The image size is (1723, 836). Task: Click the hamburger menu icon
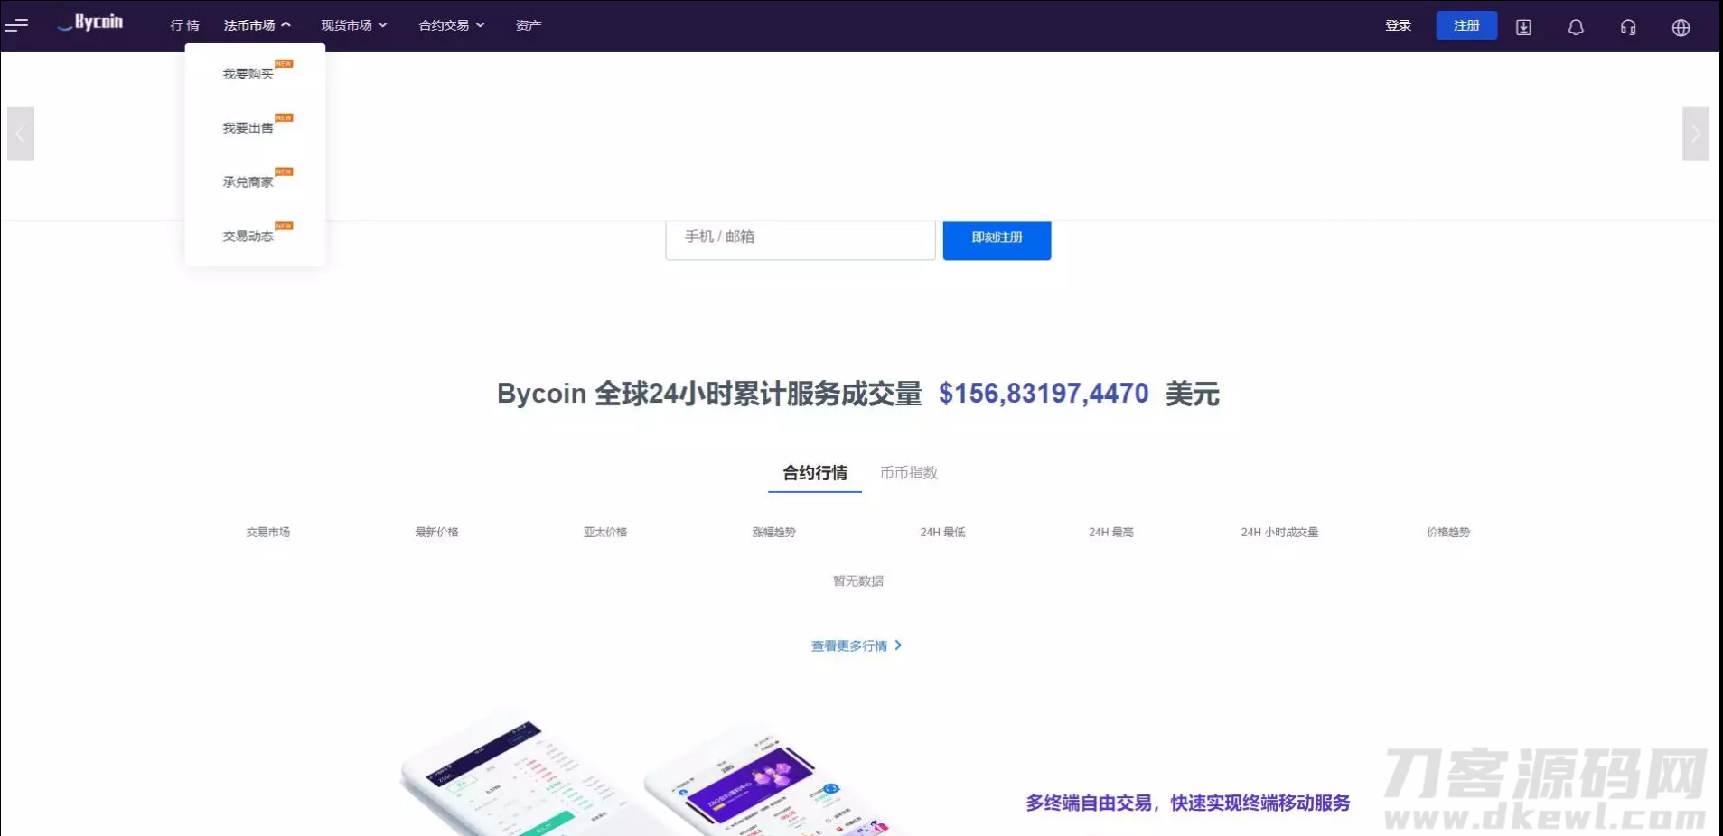(x=16, y=25)
